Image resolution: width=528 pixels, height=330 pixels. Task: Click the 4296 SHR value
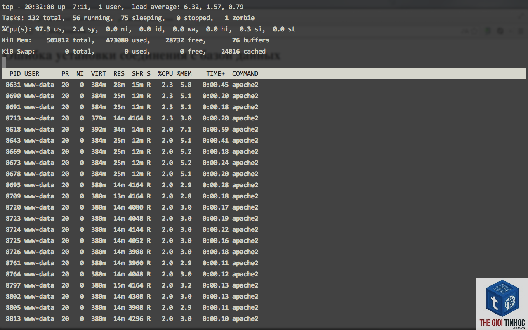(136, 318)
